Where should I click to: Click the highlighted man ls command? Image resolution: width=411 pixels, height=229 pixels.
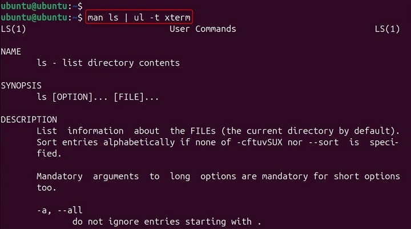tap(139, 18)
